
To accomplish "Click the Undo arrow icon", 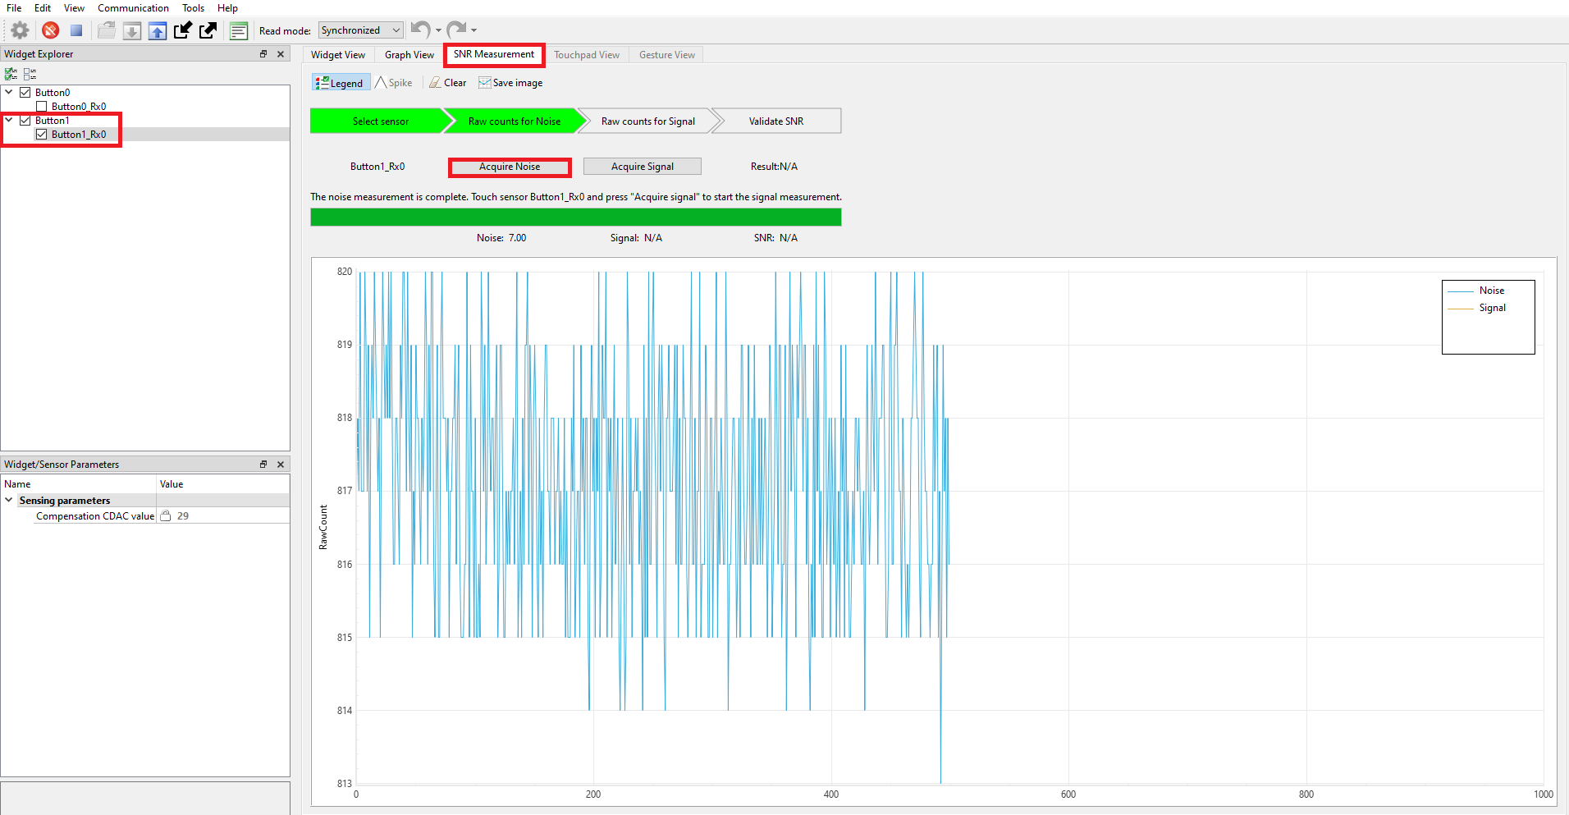I will tap(420, 30).
